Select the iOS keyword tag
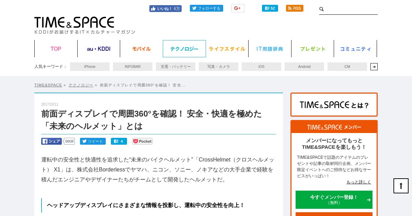 point(261,67)
